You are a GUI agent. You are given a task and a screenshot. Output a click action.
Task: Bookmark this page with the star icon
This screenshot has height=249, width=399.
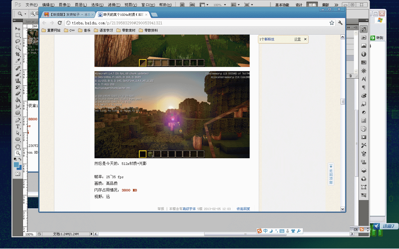point(332,23)
